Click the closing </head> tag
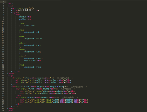147x112 pixels. click(11, 73)
